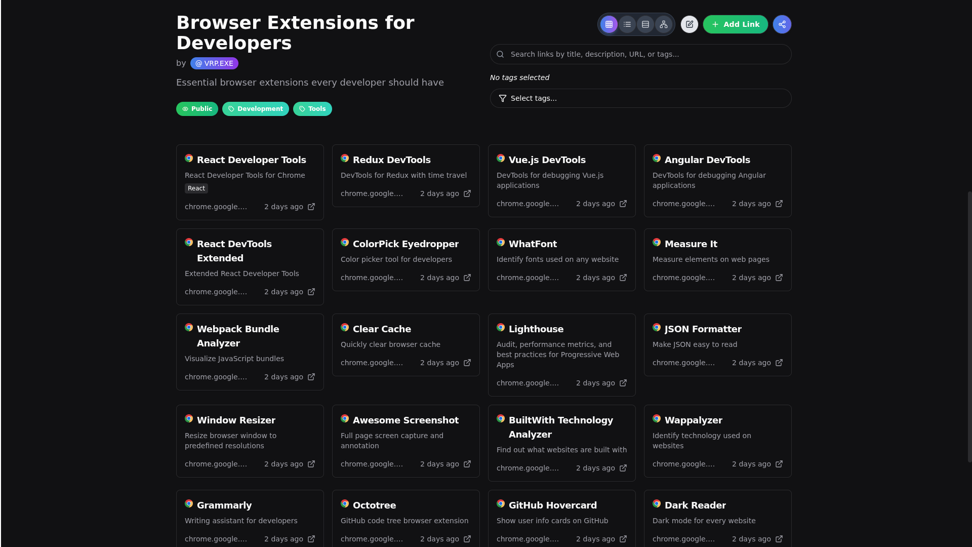Share this collection via share icon
972x547 pixels.
pyautogui.click(x=782, y=24)
